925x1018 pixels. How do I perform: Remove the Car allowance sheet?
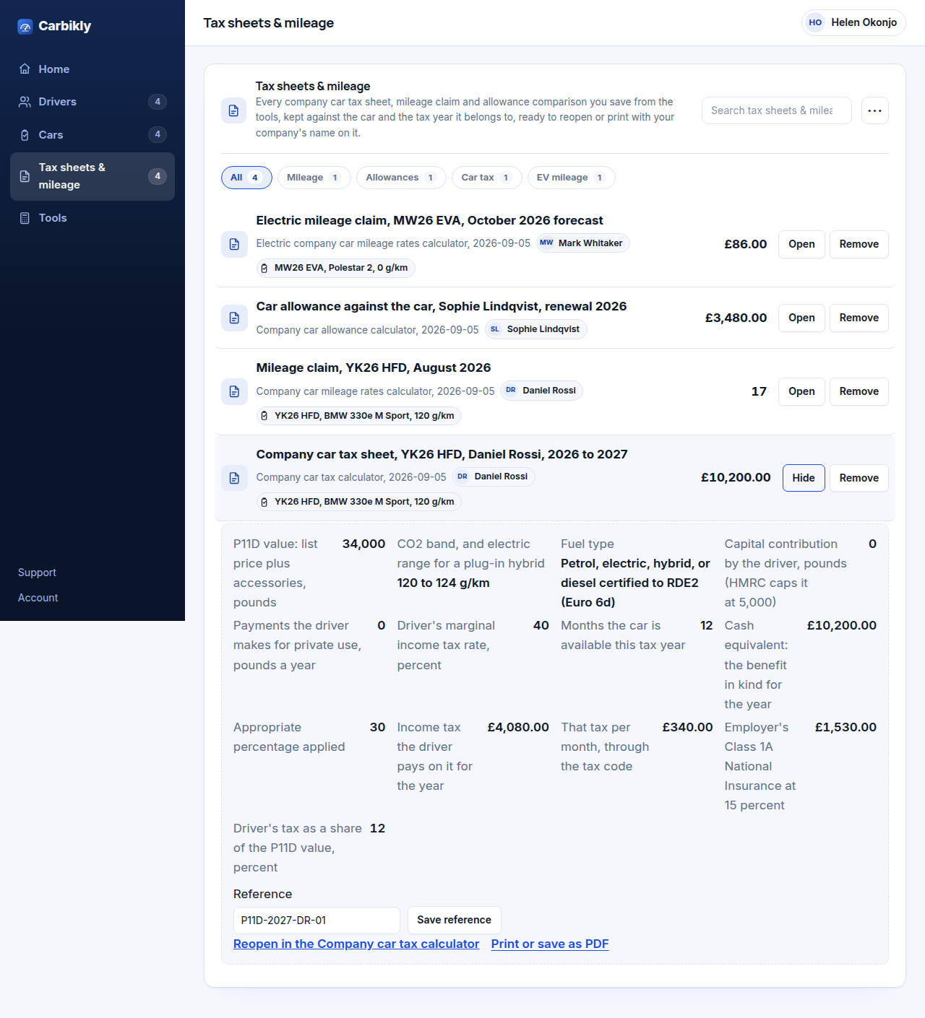coord(859,318)
